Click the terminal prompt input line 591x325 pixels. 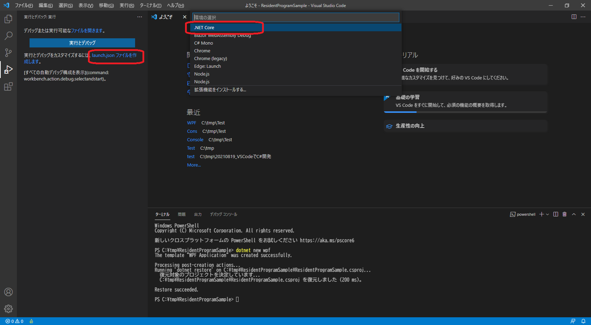[x=197, y=299]
